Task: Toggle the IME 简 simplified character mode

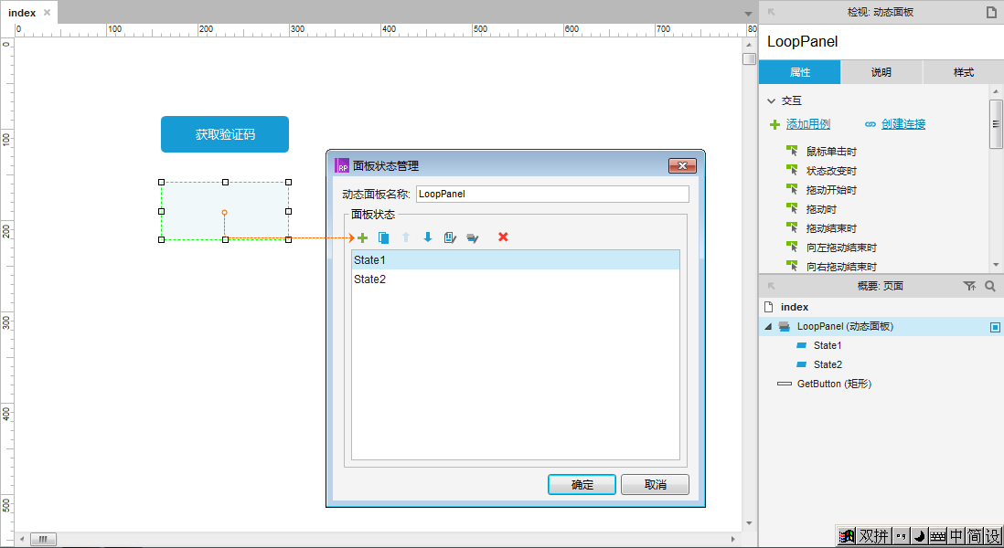Action: pyautogui.click(x=975, y=536)
